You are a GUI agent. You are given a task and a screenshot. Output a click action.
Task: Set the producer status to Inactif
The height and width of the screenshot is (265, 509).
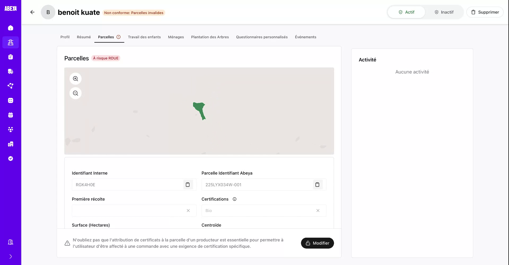coord(444,12)
